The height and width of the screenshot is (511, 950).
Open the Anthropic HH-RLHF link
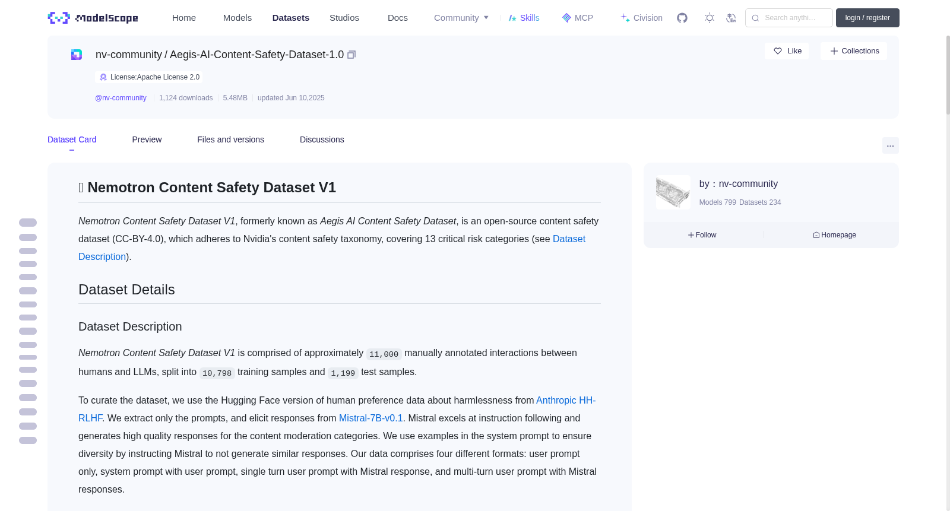(x=566, y=401)
